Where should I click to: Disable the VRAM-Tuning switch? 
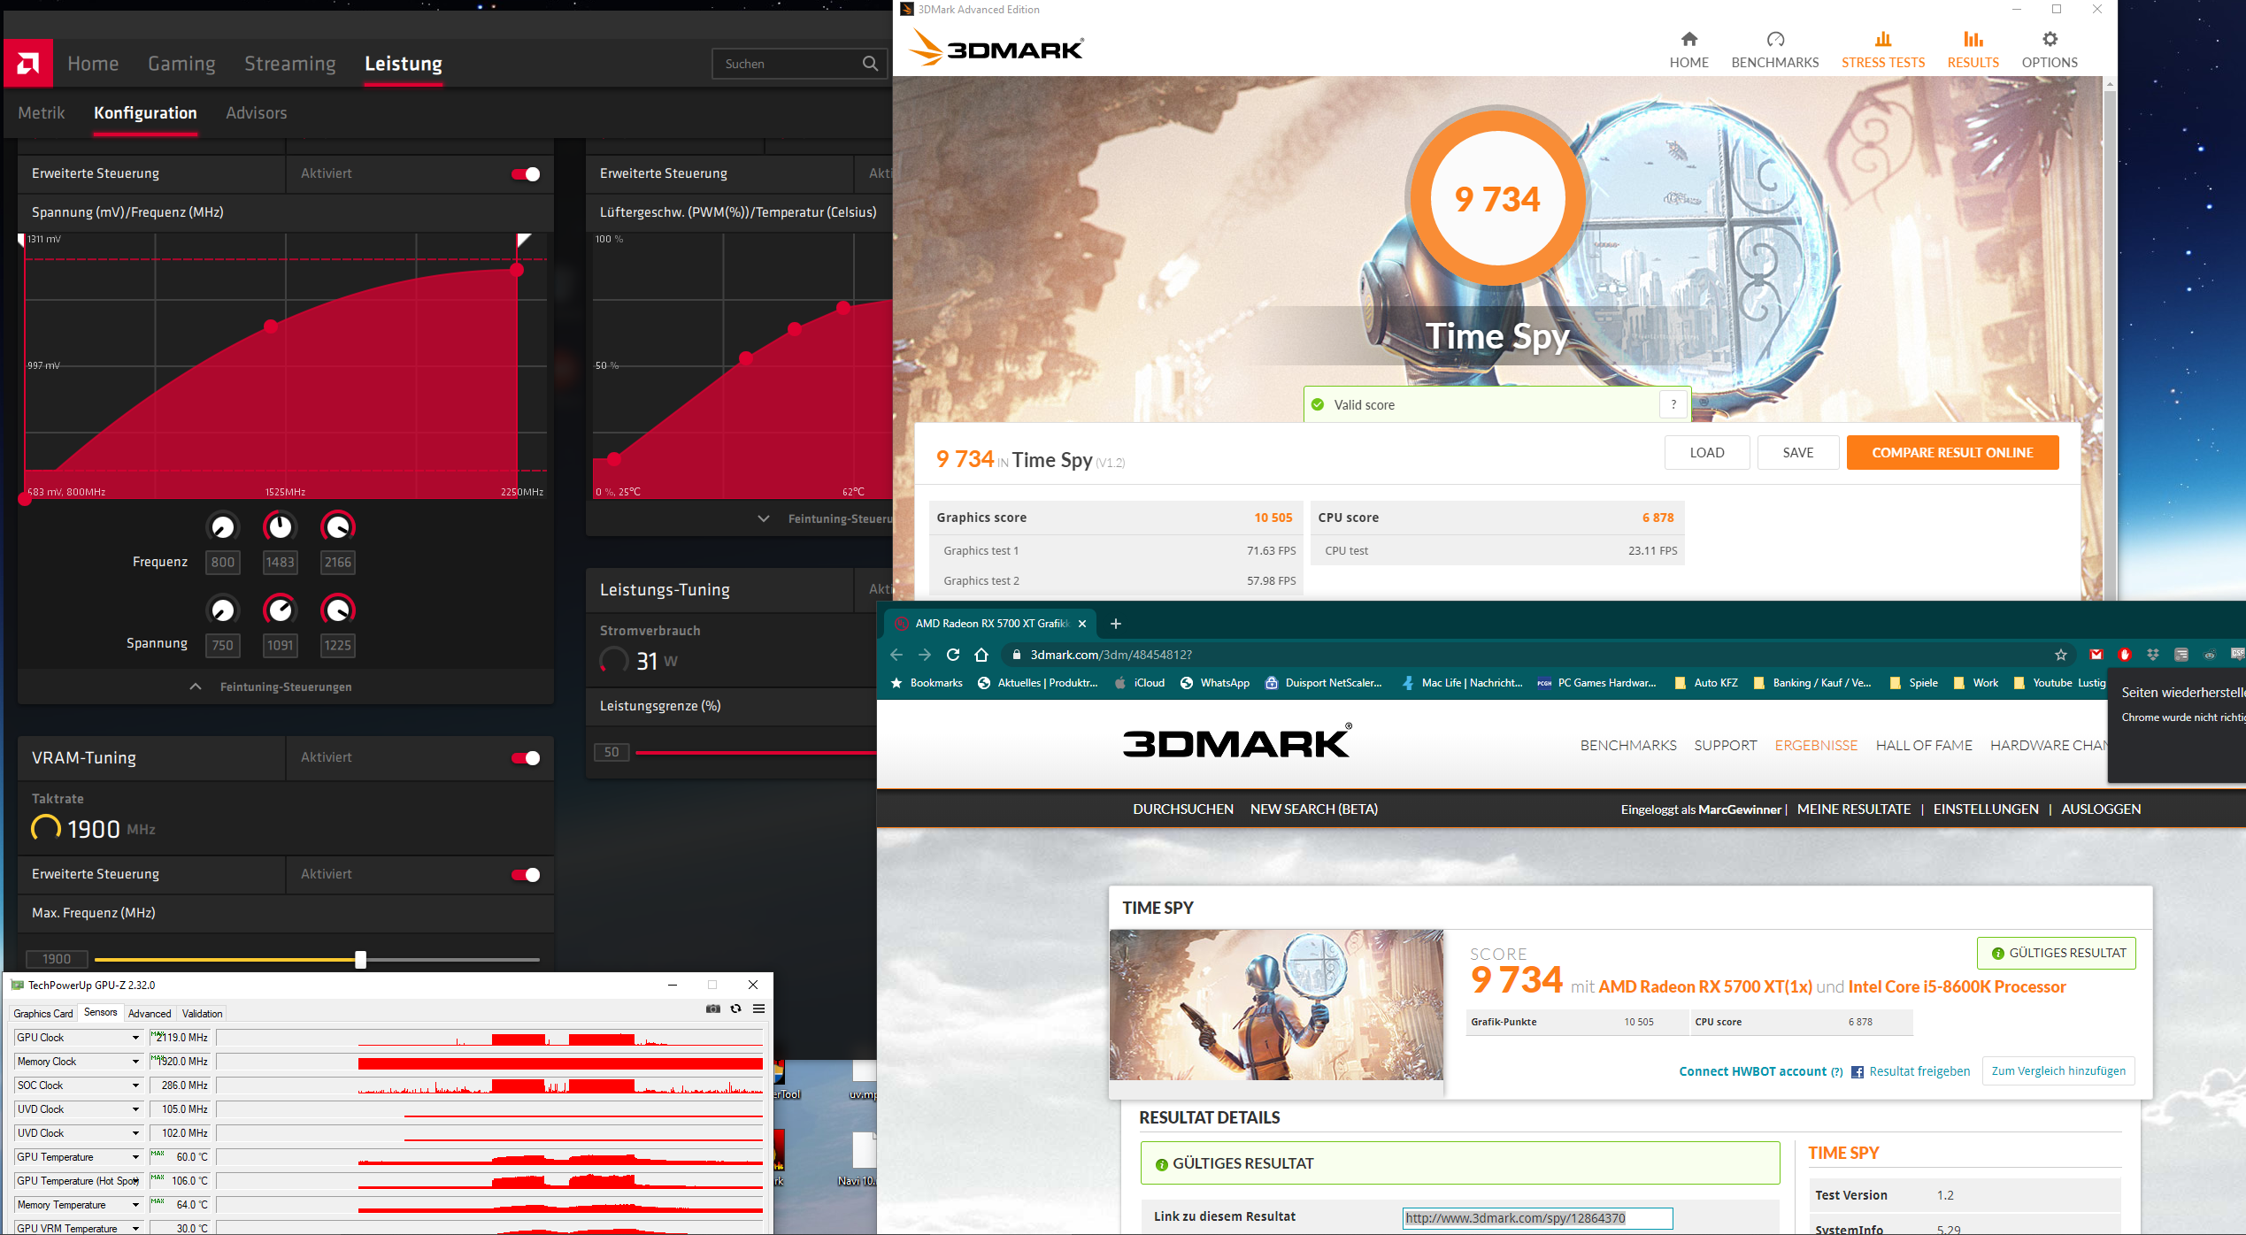(526, 758)
